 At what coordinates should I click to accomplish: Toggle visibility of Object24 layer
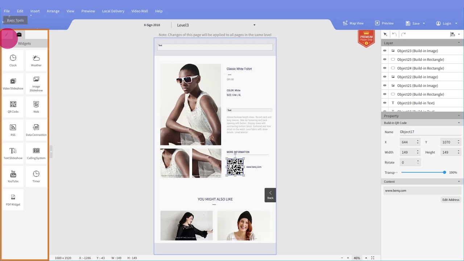pos(385,68)
